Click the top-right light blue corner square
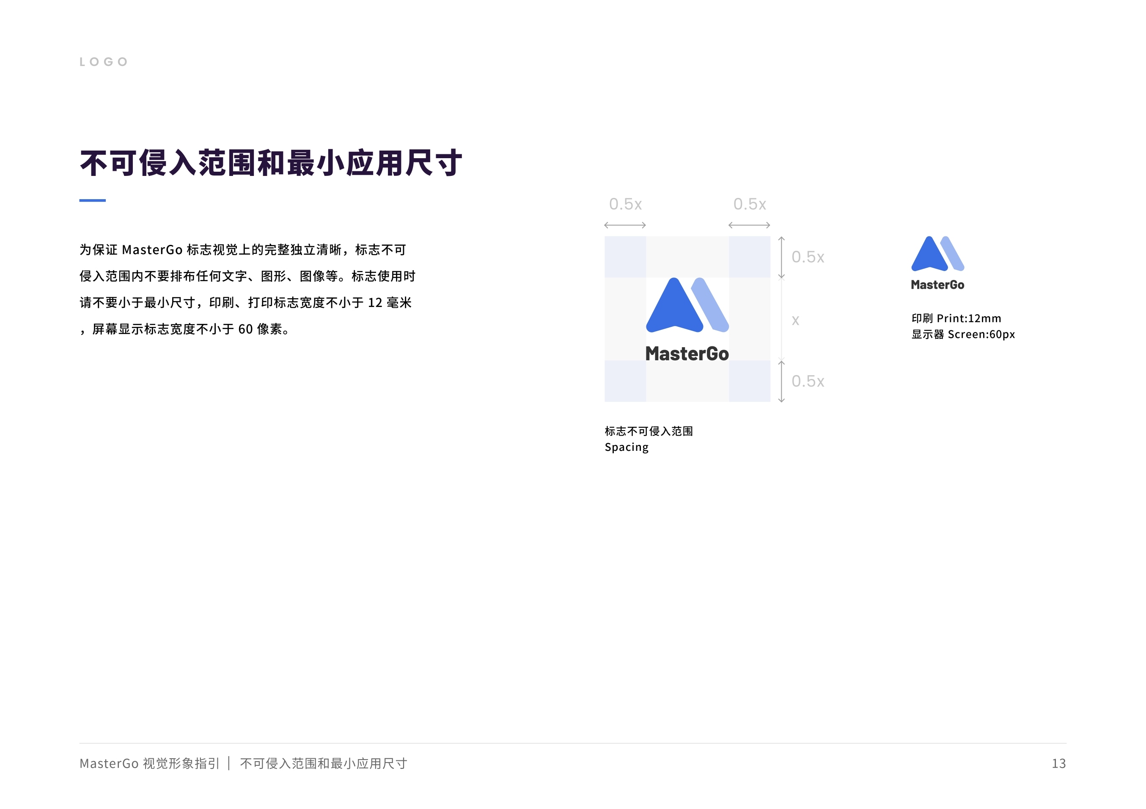Image resolution: width=1146 pixels, height=809 pixels. [750, 257]
